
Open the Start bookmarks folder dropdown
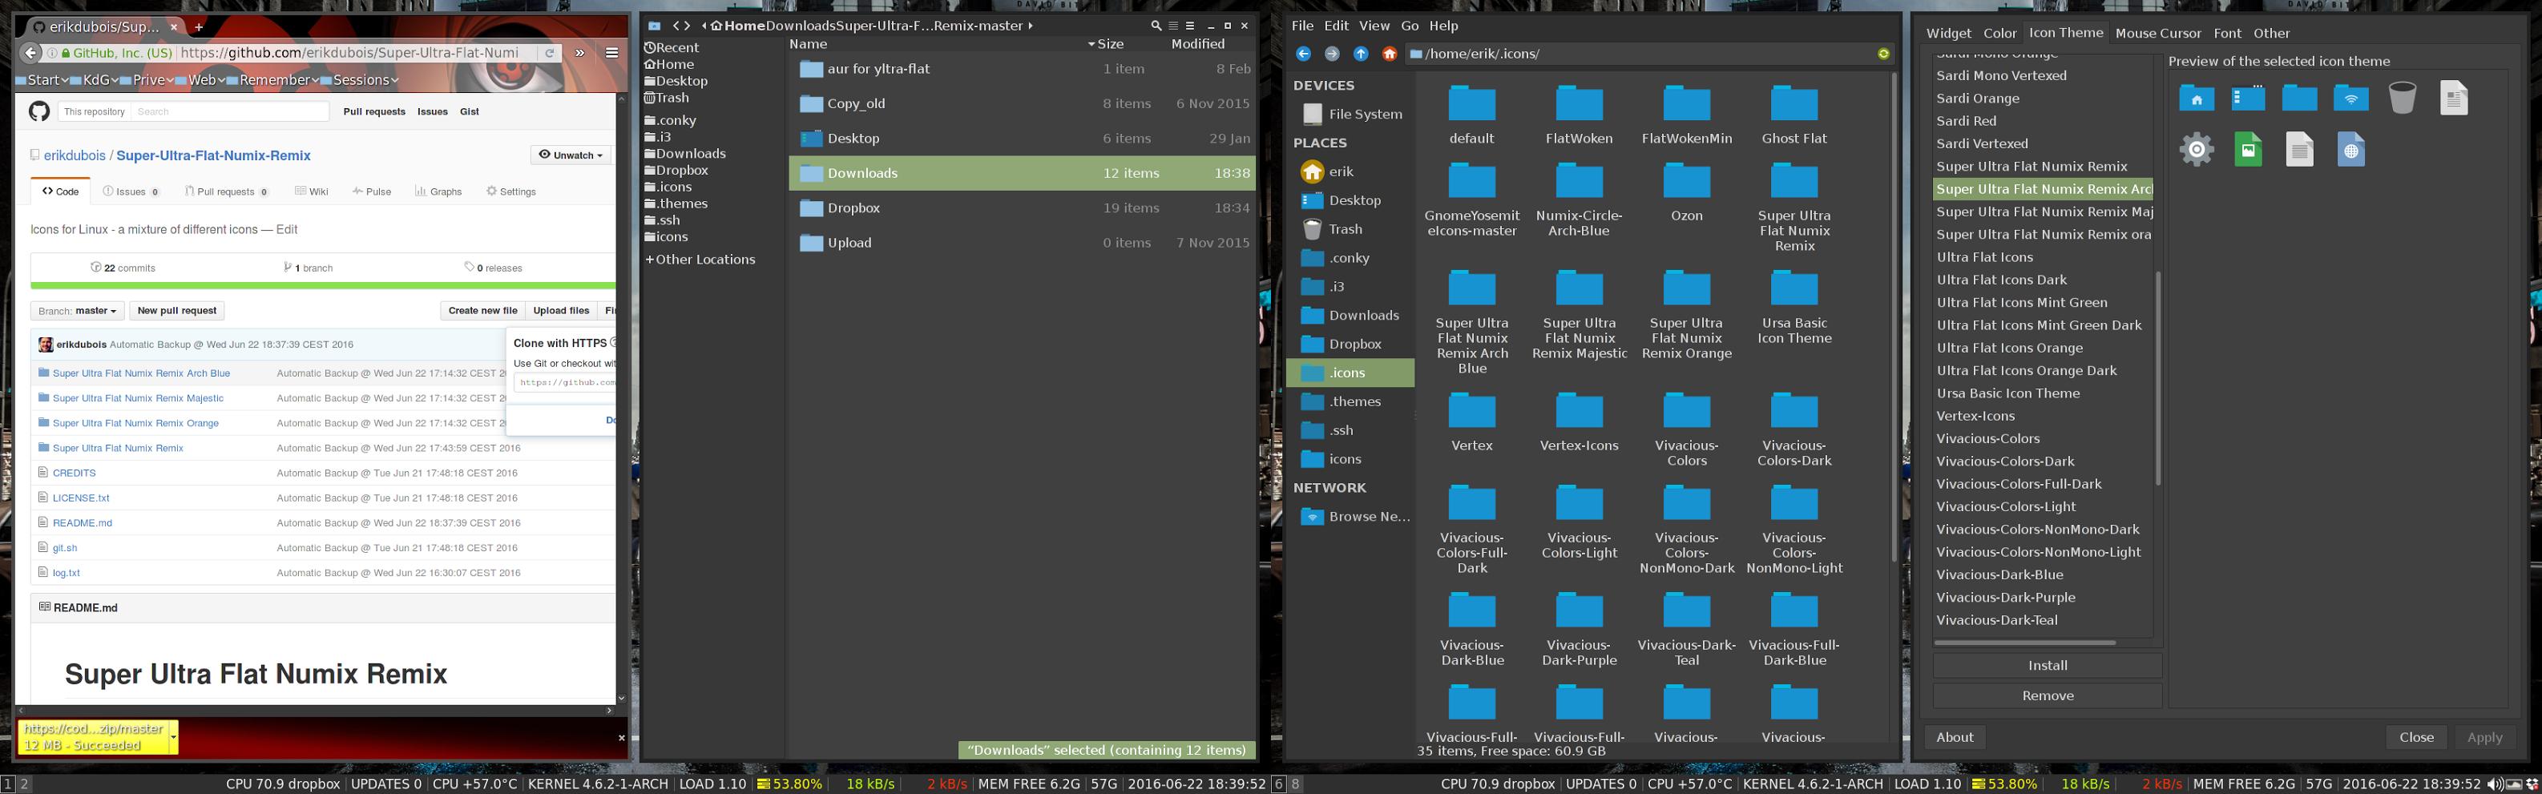tap(42, 80)
